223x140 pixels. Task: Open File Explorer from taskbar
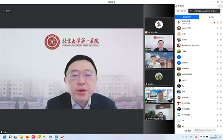[22, 137]
